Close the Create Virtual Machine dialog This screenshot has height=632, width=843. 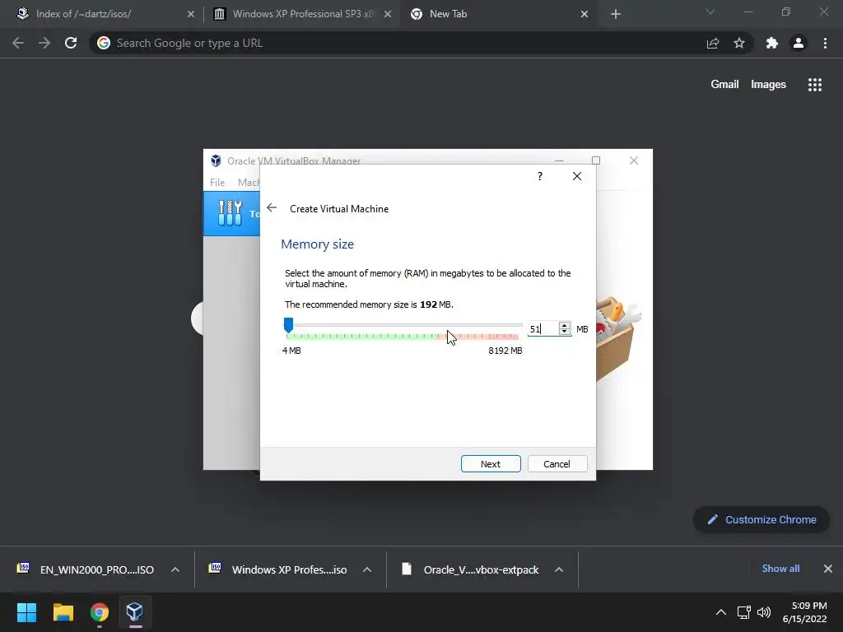(x=577, y=176)
